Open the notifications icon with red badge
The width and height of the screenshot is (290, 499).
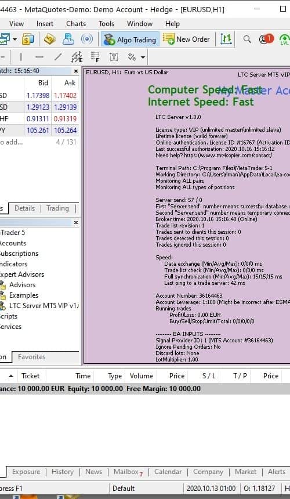click(266, 39)
